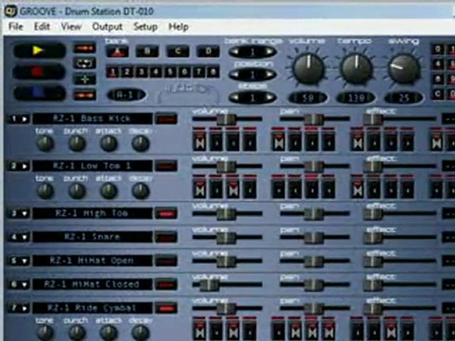
Task: Click the RZ-1 Low Tom 1 sample name
Action: click(92, 166)
